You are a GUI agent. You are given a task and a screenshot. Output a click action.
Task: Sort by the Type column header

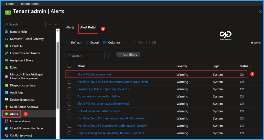click(216, 66)
